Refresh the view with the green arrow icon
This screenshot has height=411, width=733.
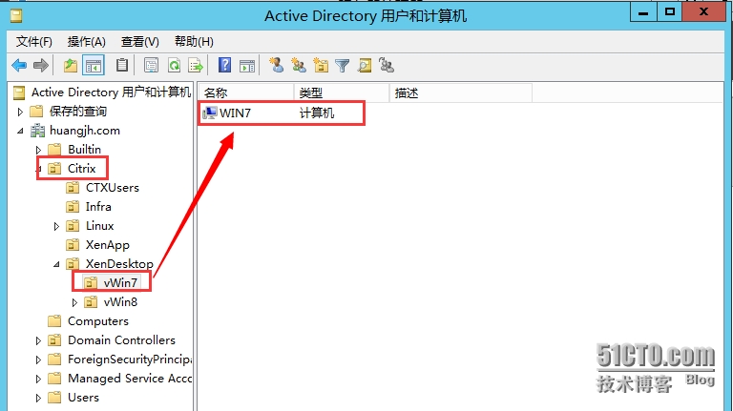(174, 66)
